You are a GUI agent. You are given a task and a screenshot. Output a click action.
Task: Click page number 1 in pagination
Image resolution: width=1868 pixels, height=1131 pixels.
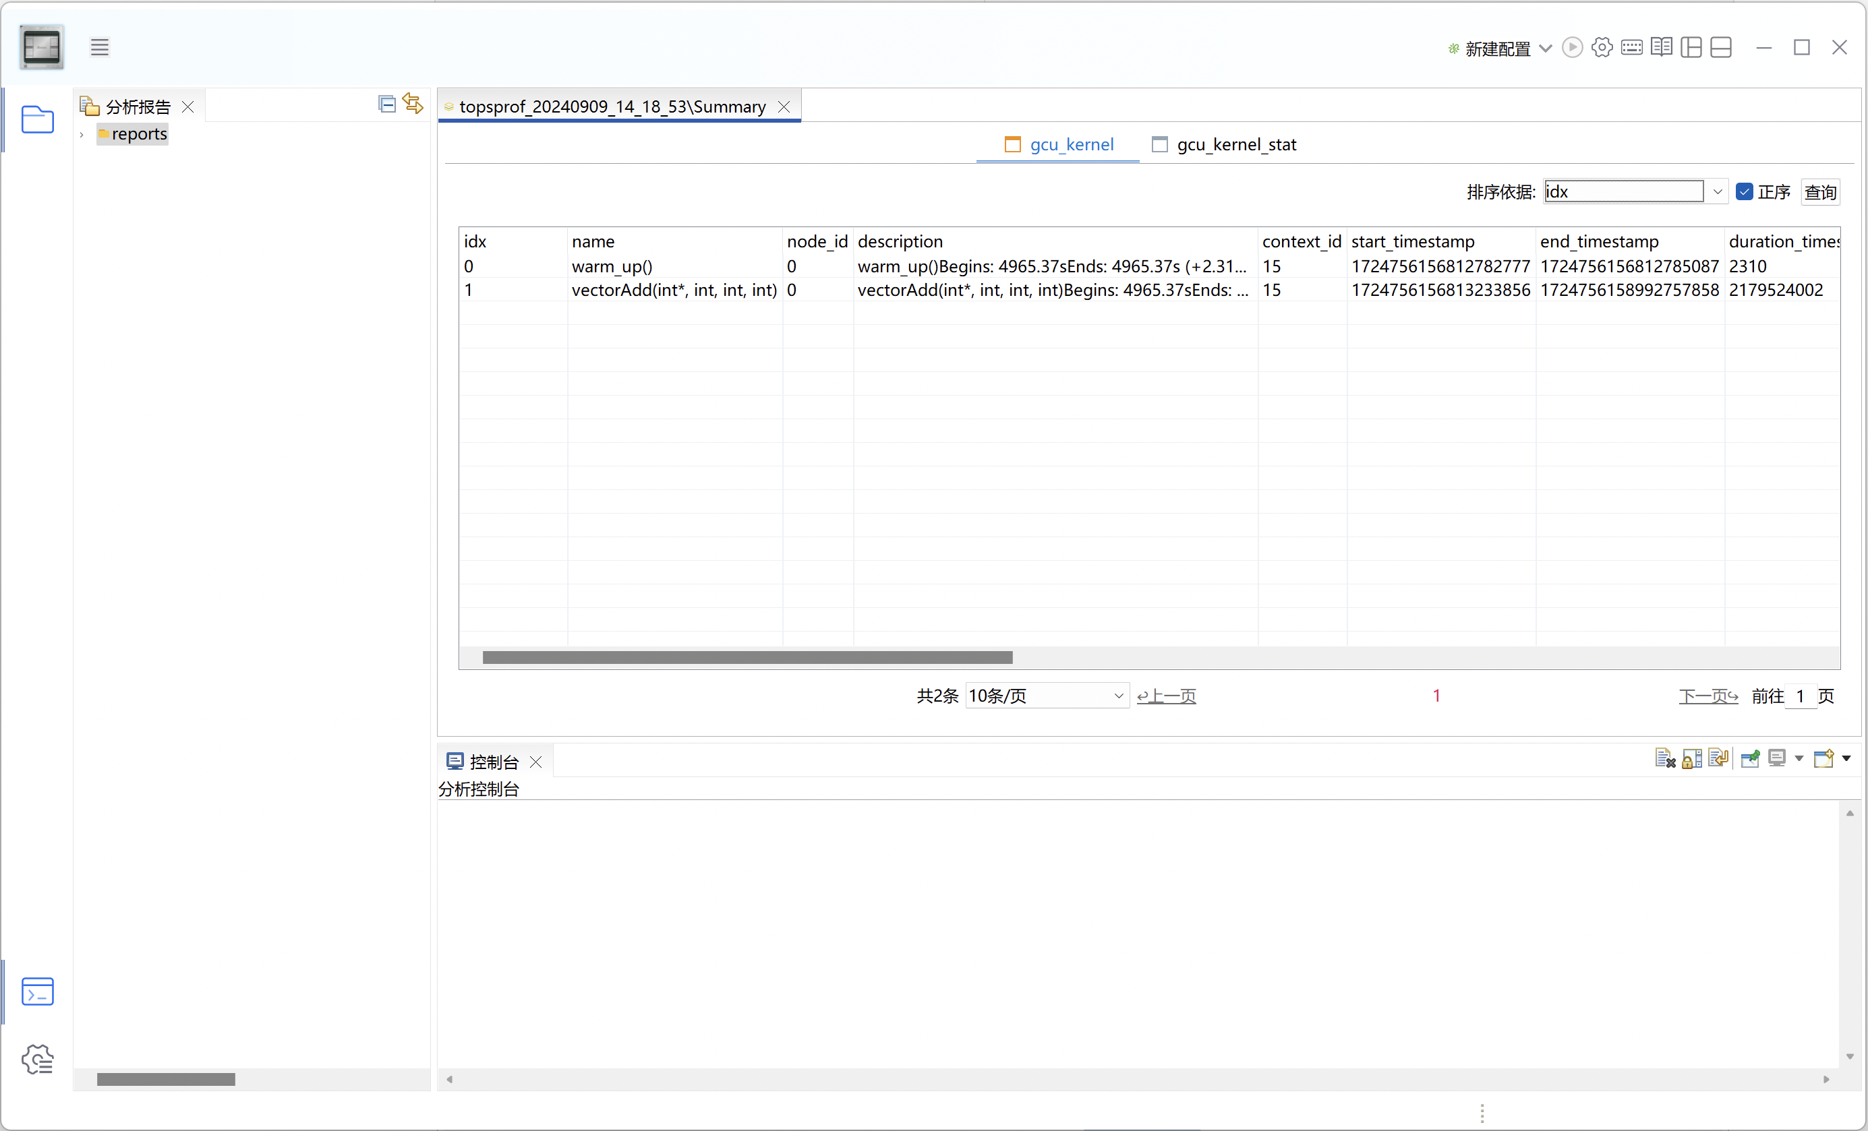[x=1436, y=696]
